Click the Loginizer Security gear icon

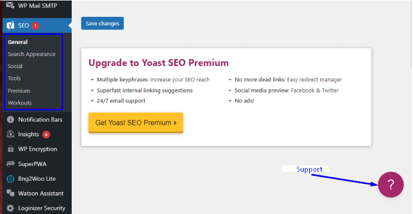tap(10, 208)
